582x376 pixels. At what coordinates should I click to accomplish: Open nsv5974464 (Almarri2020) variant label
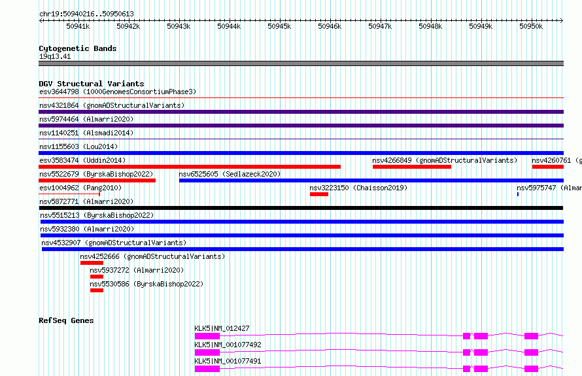[86, 119]
